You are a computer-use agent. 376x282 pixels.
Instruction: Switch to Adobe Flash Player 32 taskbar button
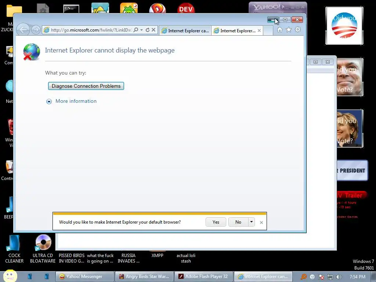(203, 276)
